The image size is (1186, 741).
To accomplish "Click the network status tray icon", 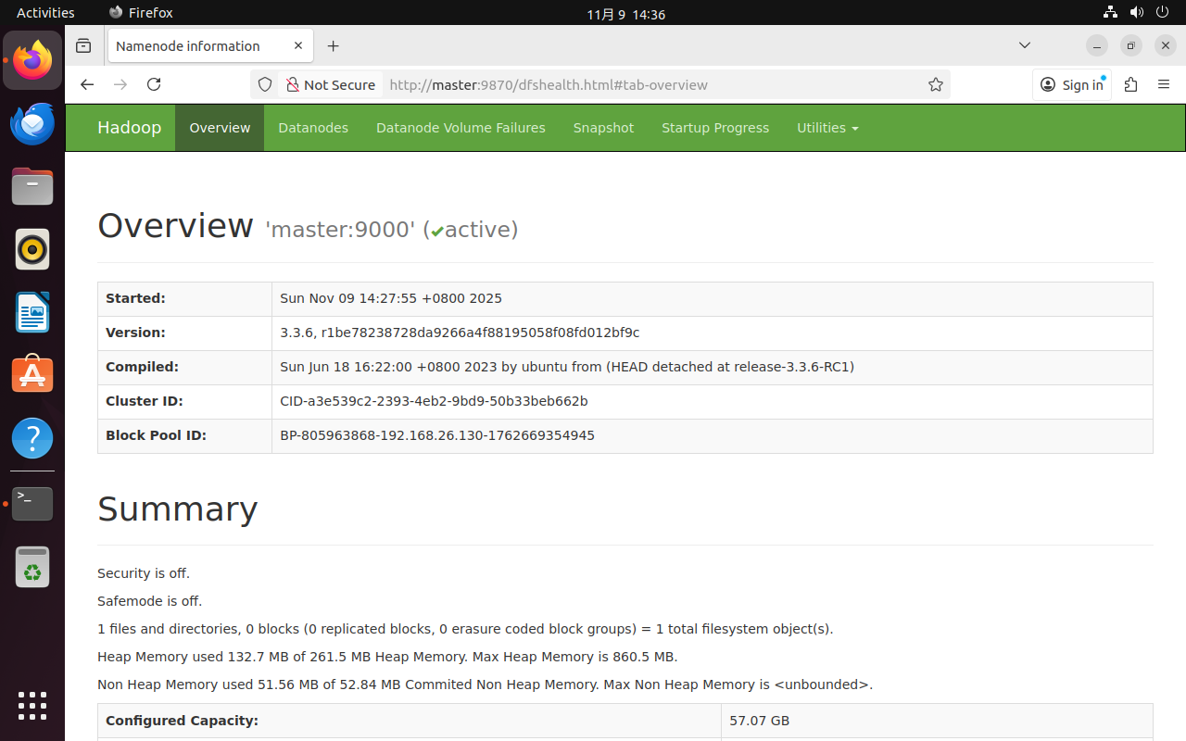I will pyautogui.click(x=1110, y=13).
